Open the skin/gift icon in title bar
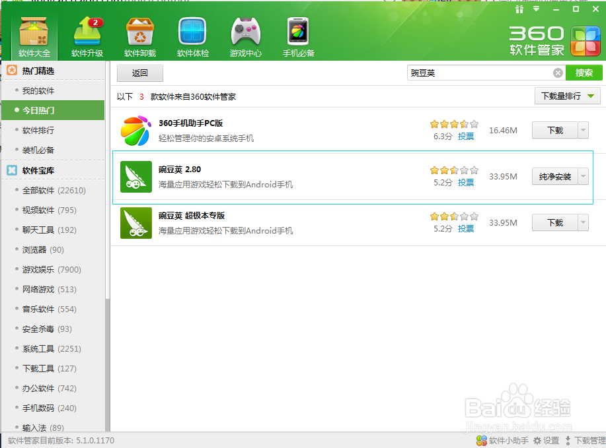 coord(519,9)
